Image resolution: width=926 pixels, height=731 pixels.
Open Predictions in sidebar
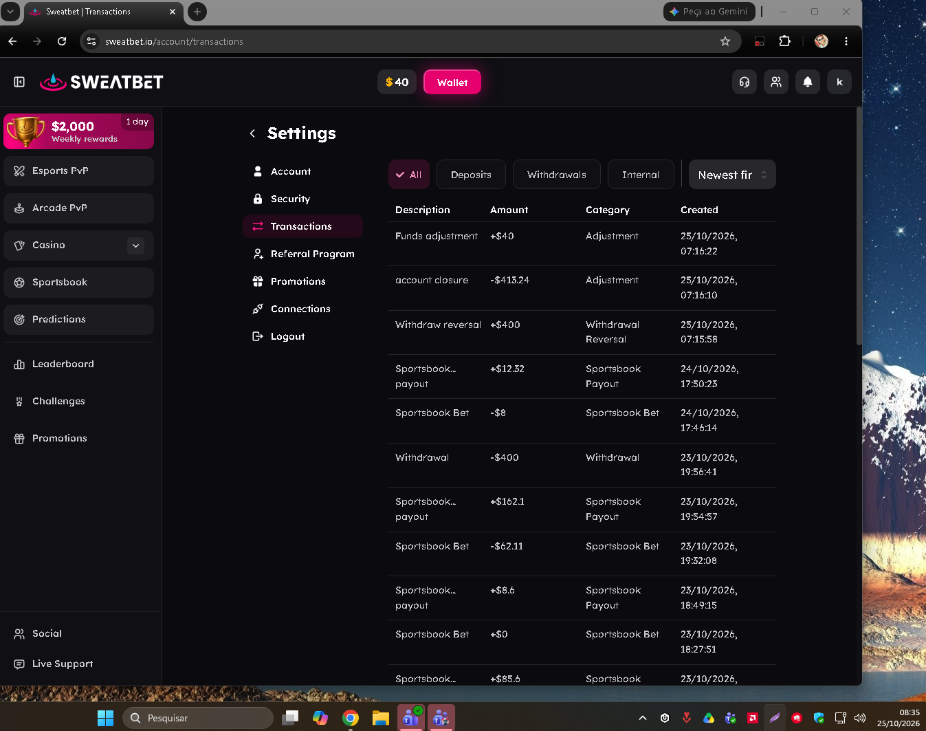tap(78, 320)
